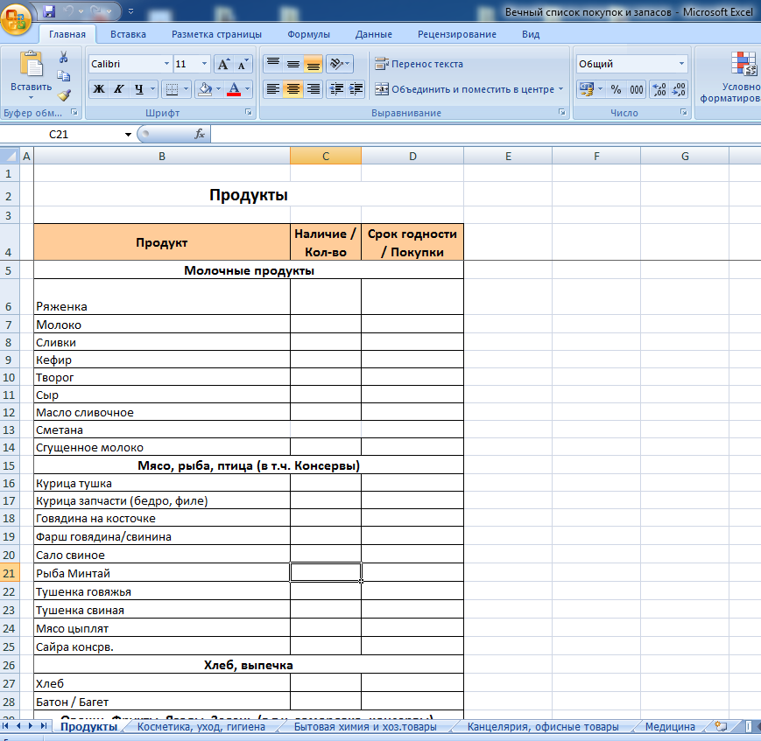
Task: Toggle italic К formatting
Action: click(x=119, y=89)
